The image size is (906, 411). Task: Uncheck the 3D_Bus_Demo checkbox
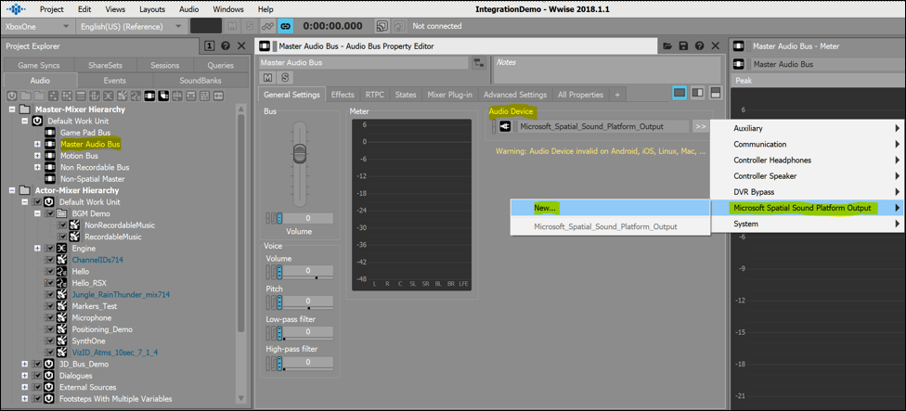tap(38, 365)
